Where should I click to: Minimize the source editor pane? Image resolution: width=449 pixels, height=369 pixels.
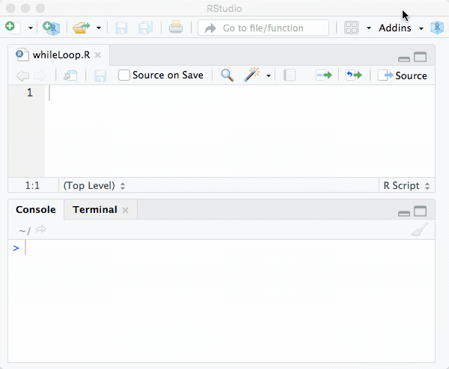404,59
